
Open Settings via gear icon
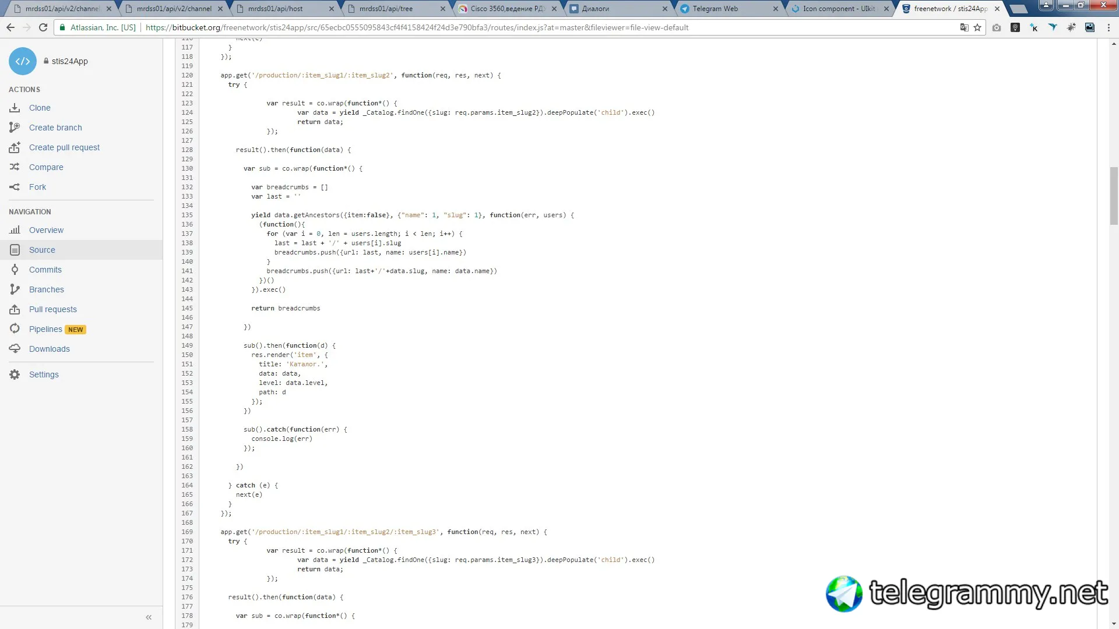point(15,374)
